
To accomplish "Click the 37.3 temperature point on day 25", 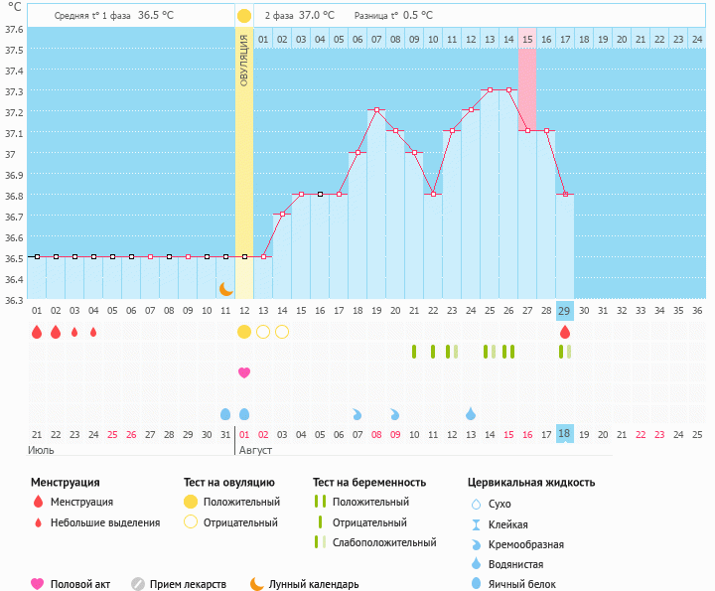I will pyautogui.click(x=490, y=89).
